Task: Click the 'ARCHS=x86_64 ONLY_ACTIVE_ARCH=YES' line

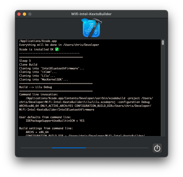Action: coord(85,106)
